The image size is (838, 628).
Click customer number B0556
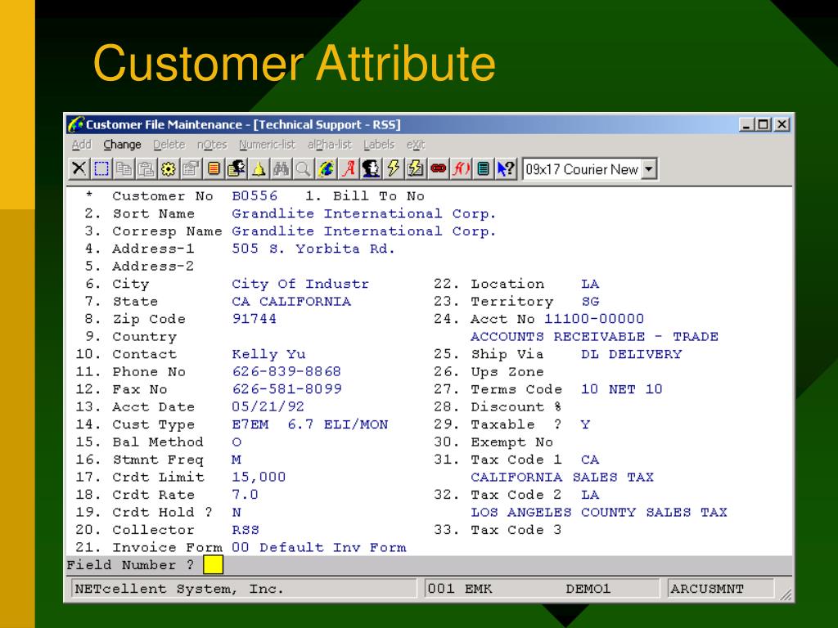pos(255,196)
